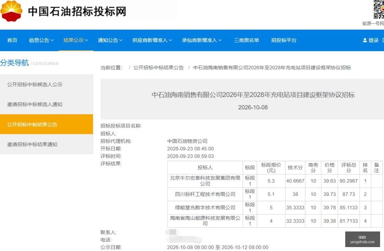
Task: Click the publicity period dates text
Action: point(218,247)
